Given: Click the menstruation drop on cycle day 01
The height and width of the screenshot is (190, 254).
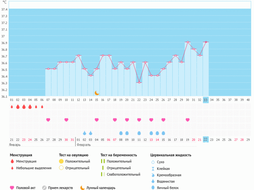Looking at the screenshot, I should (12, 107).
